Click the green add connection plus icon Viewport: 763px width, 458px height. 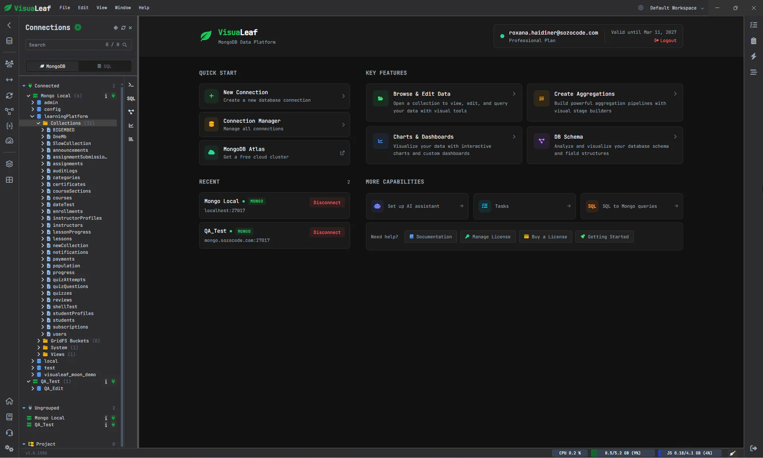point(78,27)
